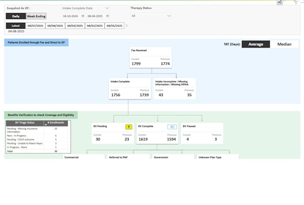Open end date calendar picker icon
This screenshot has height=205, width=304.
click(107, 16)
